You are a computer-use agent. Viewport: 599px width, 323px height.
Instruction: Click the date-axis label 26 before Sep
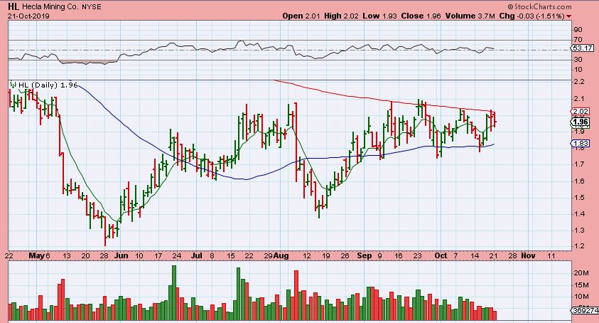pyautogui.click(x=345, y=256)
